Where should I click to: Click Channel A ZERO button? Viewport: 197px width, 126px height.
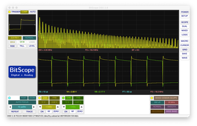coord(56,112)
